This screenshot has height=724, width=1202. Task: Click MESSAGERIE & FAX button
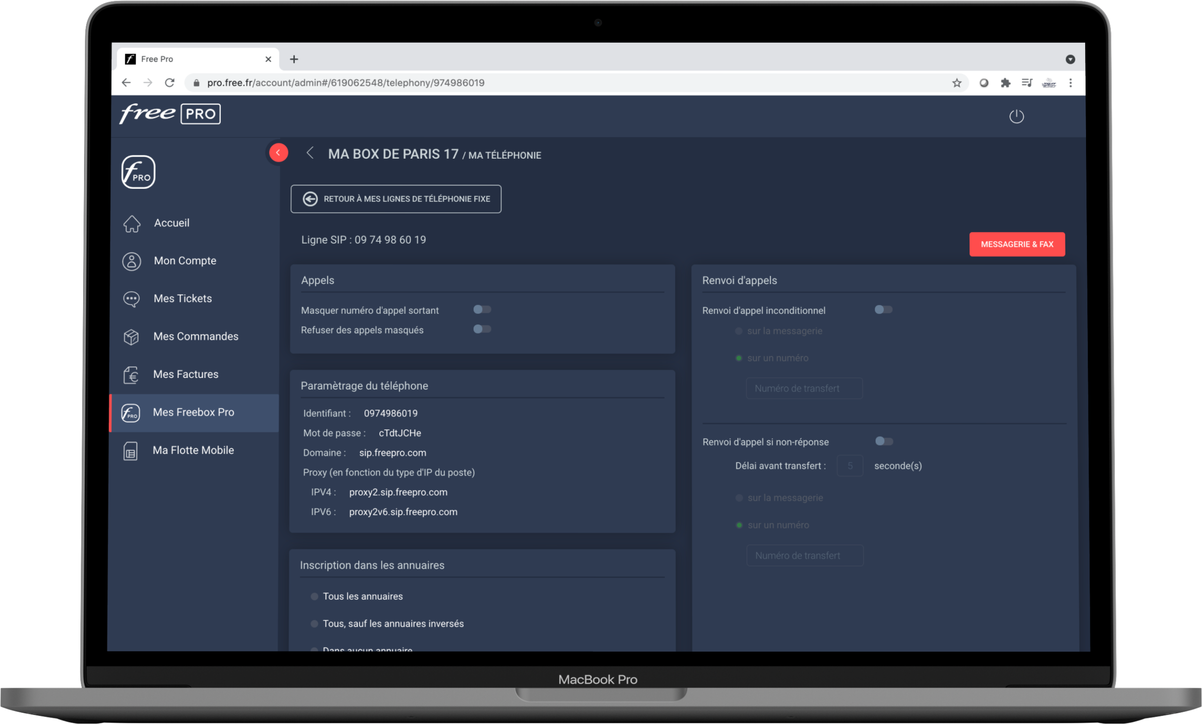[1017, 244]
